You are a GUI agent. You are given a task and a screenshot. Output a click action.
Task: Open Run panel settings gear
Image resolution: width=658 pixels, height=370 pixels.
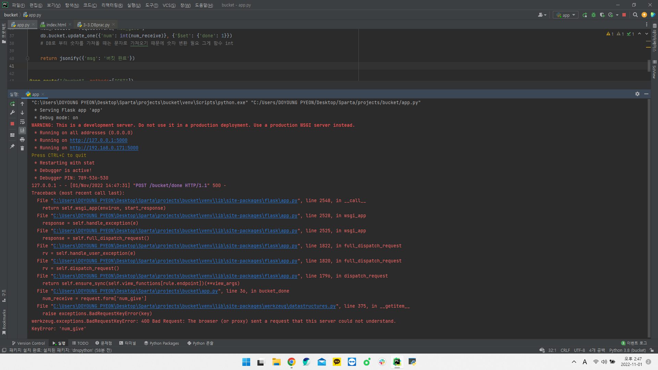(x=637, y=94)
